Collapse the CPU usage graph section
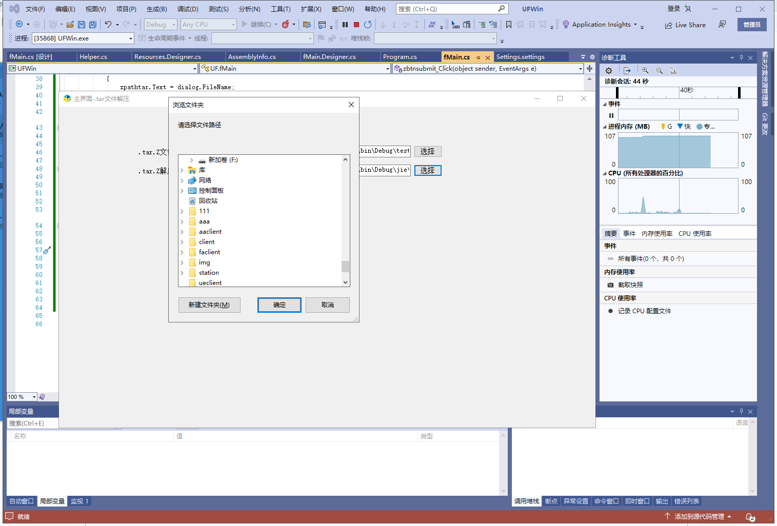 pos(605,173)
